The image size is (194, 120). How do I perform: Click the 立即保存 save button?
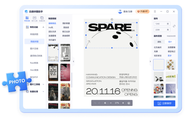point(165,103)
